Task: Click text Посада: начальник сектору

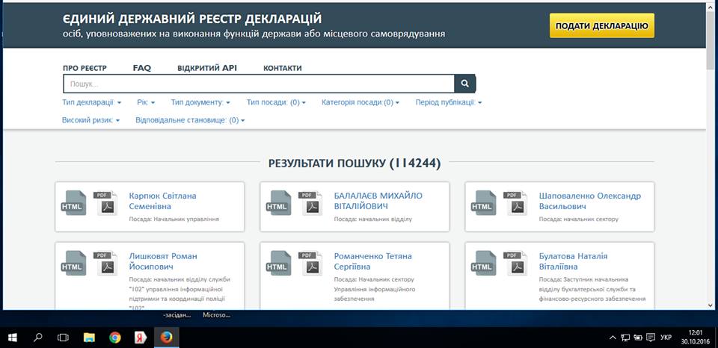Action: point(579,219)
